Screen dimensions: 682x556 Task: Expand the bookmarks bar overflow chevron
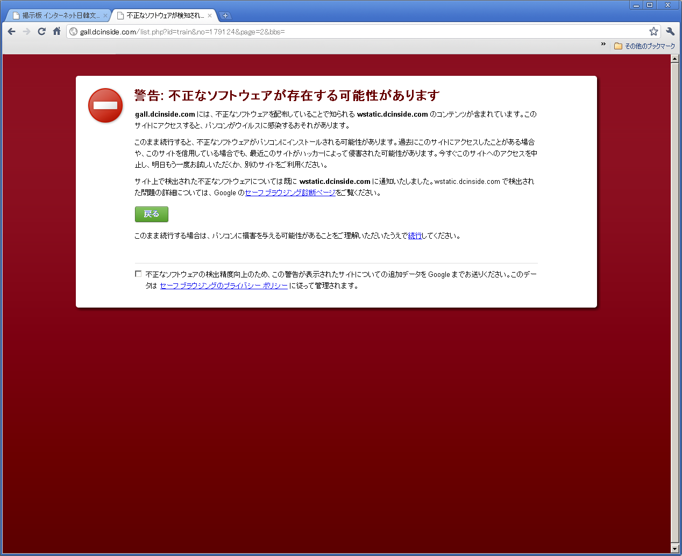603,45
